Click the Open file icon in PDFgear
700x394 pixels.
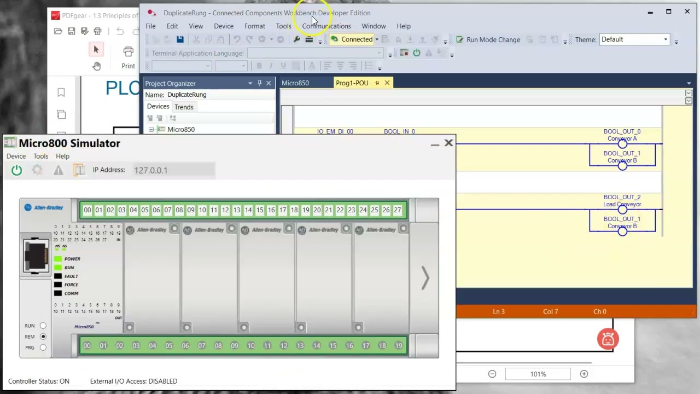58,31
